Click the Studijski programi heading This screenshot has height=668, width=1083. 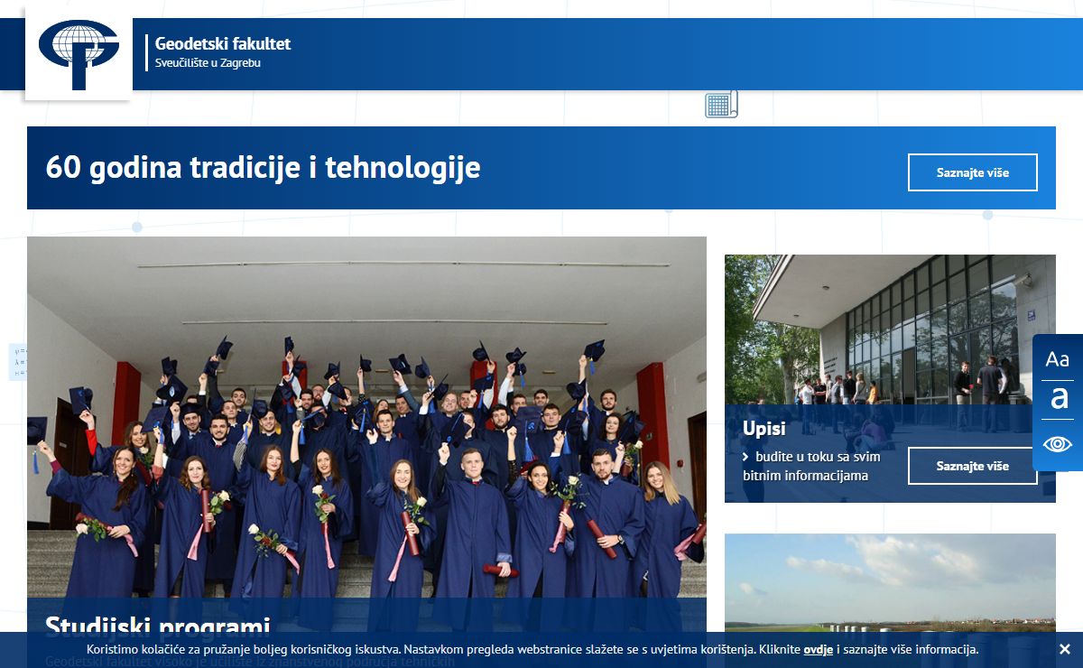coord(158,626)
